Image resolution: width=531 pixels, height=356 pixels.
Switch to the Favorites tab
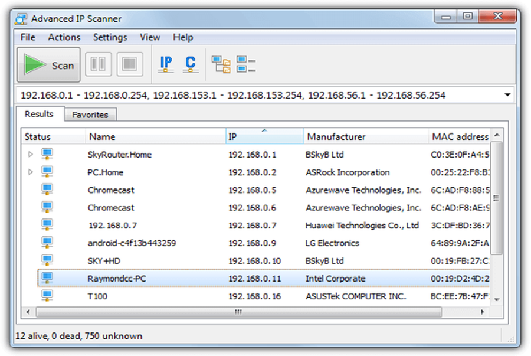tap(90, 115)
